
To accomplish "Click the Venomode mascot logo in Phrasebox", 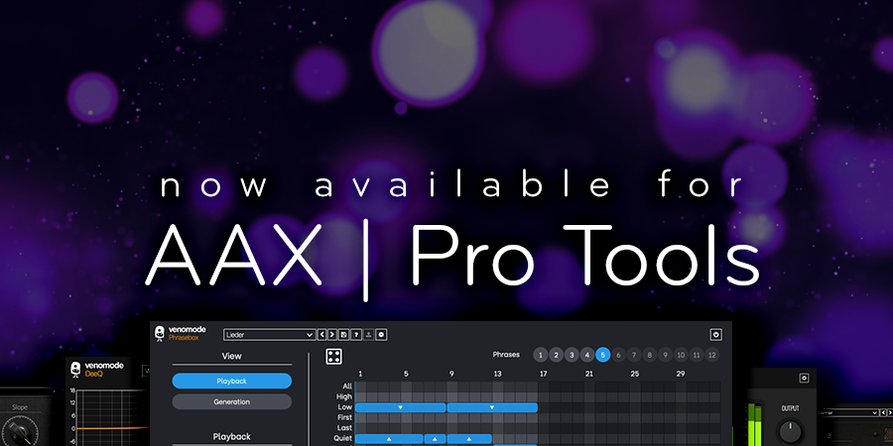I will point(160,333).
